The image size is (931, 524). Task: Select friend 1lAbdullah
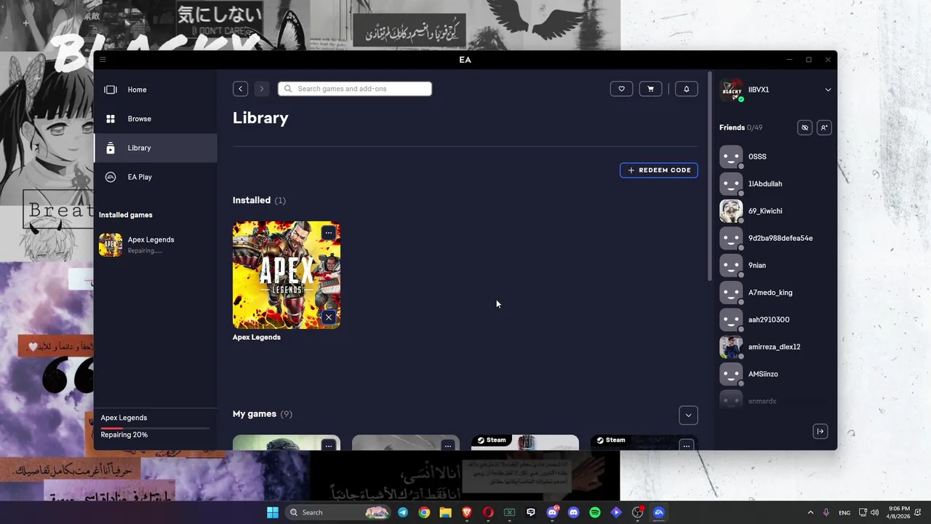click(x=775, y=183)
